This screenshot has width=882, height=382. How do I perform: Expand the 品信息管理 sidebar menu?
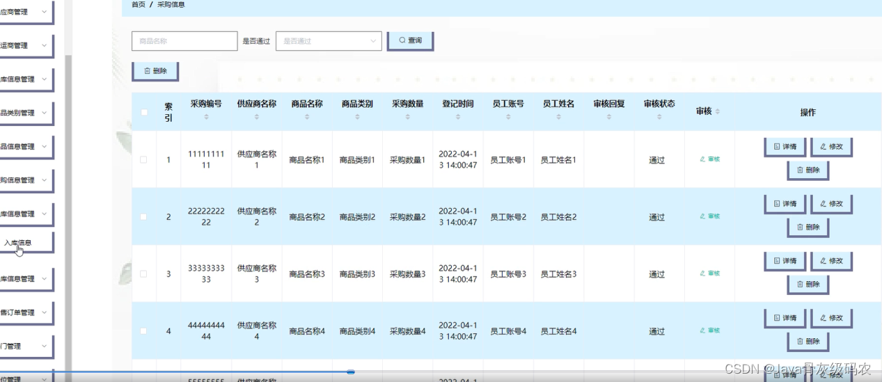point(26,146)
